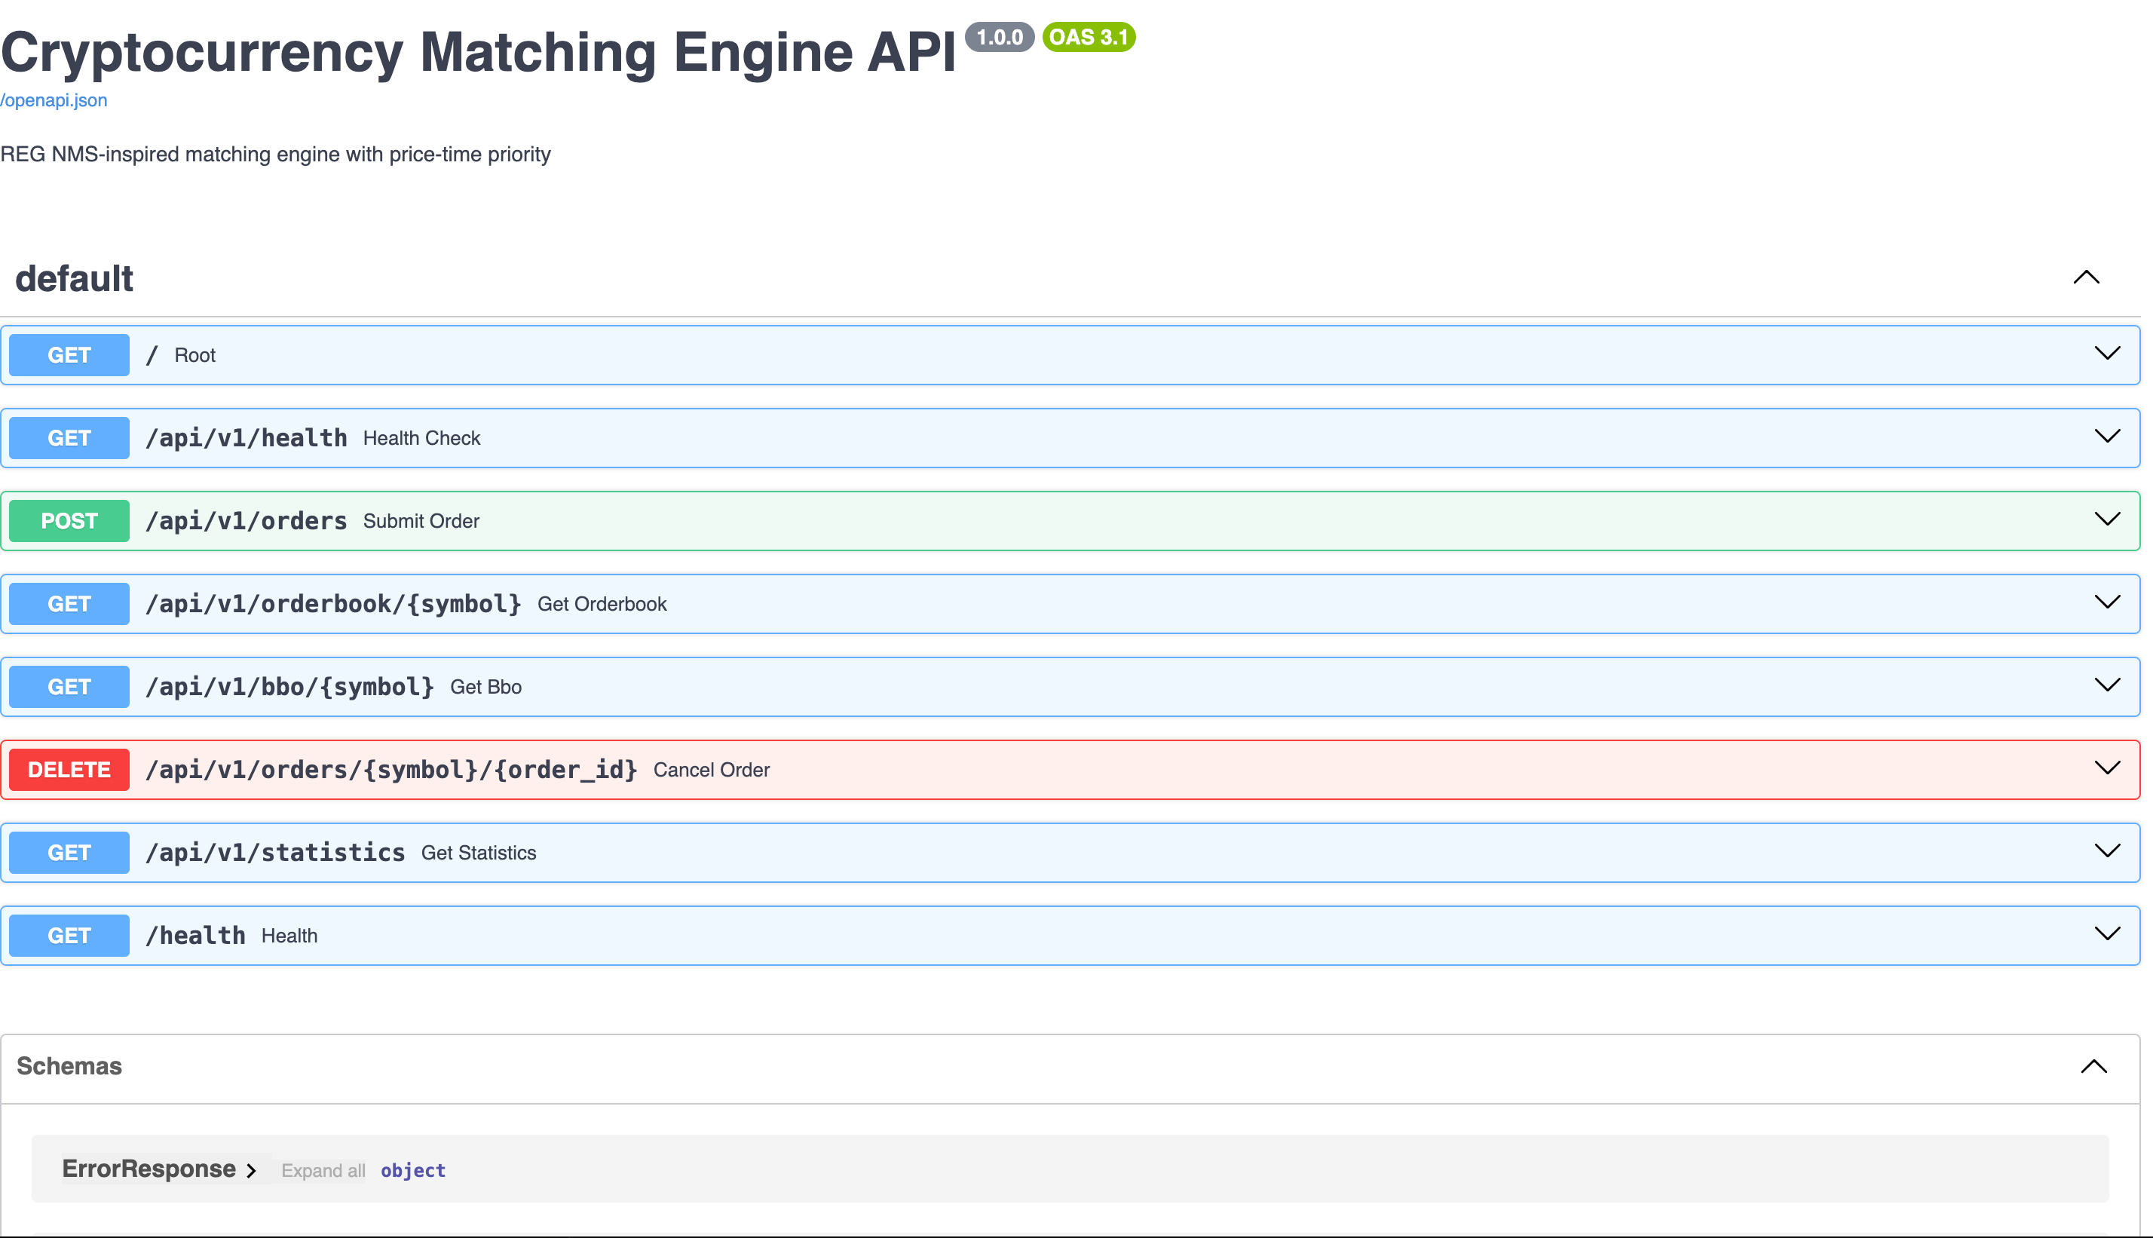Click Expand all for ErrorResponse
This screenshot has width=2153, height=1238.
point(324,1171)
